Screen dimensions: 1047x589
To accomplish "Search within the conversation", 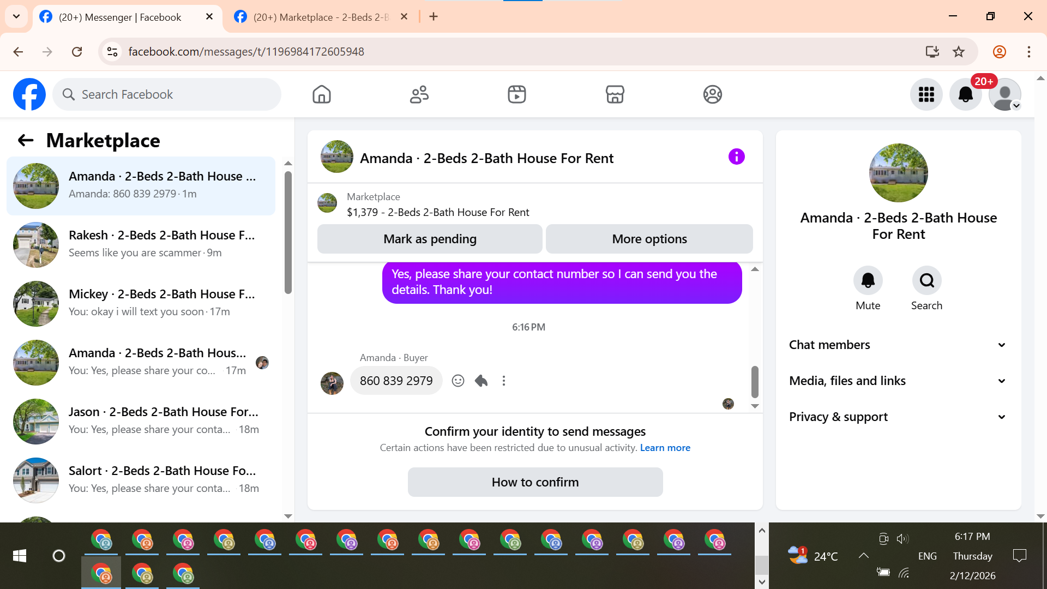I will pyautogui.click(x=926, y=280).
